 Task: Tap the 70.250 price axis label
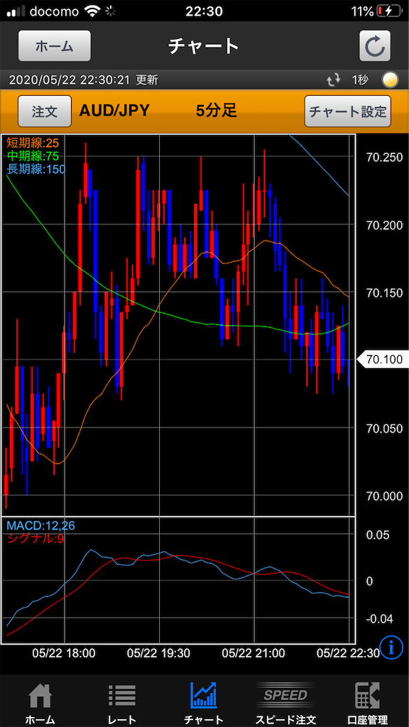coord(384,158)
